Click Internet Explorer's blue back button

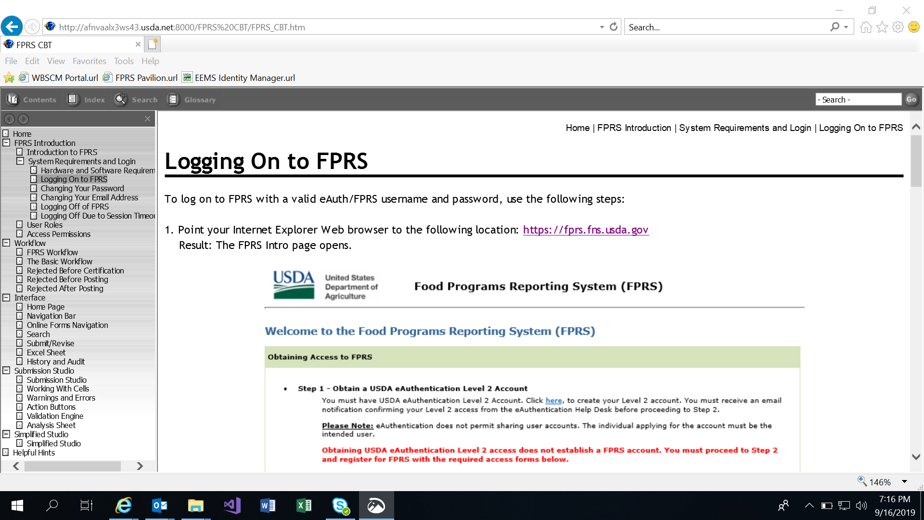click(x=12, y=26)
